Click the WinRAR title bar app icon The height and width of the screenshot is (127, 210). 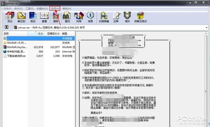(x=4, y=3)
